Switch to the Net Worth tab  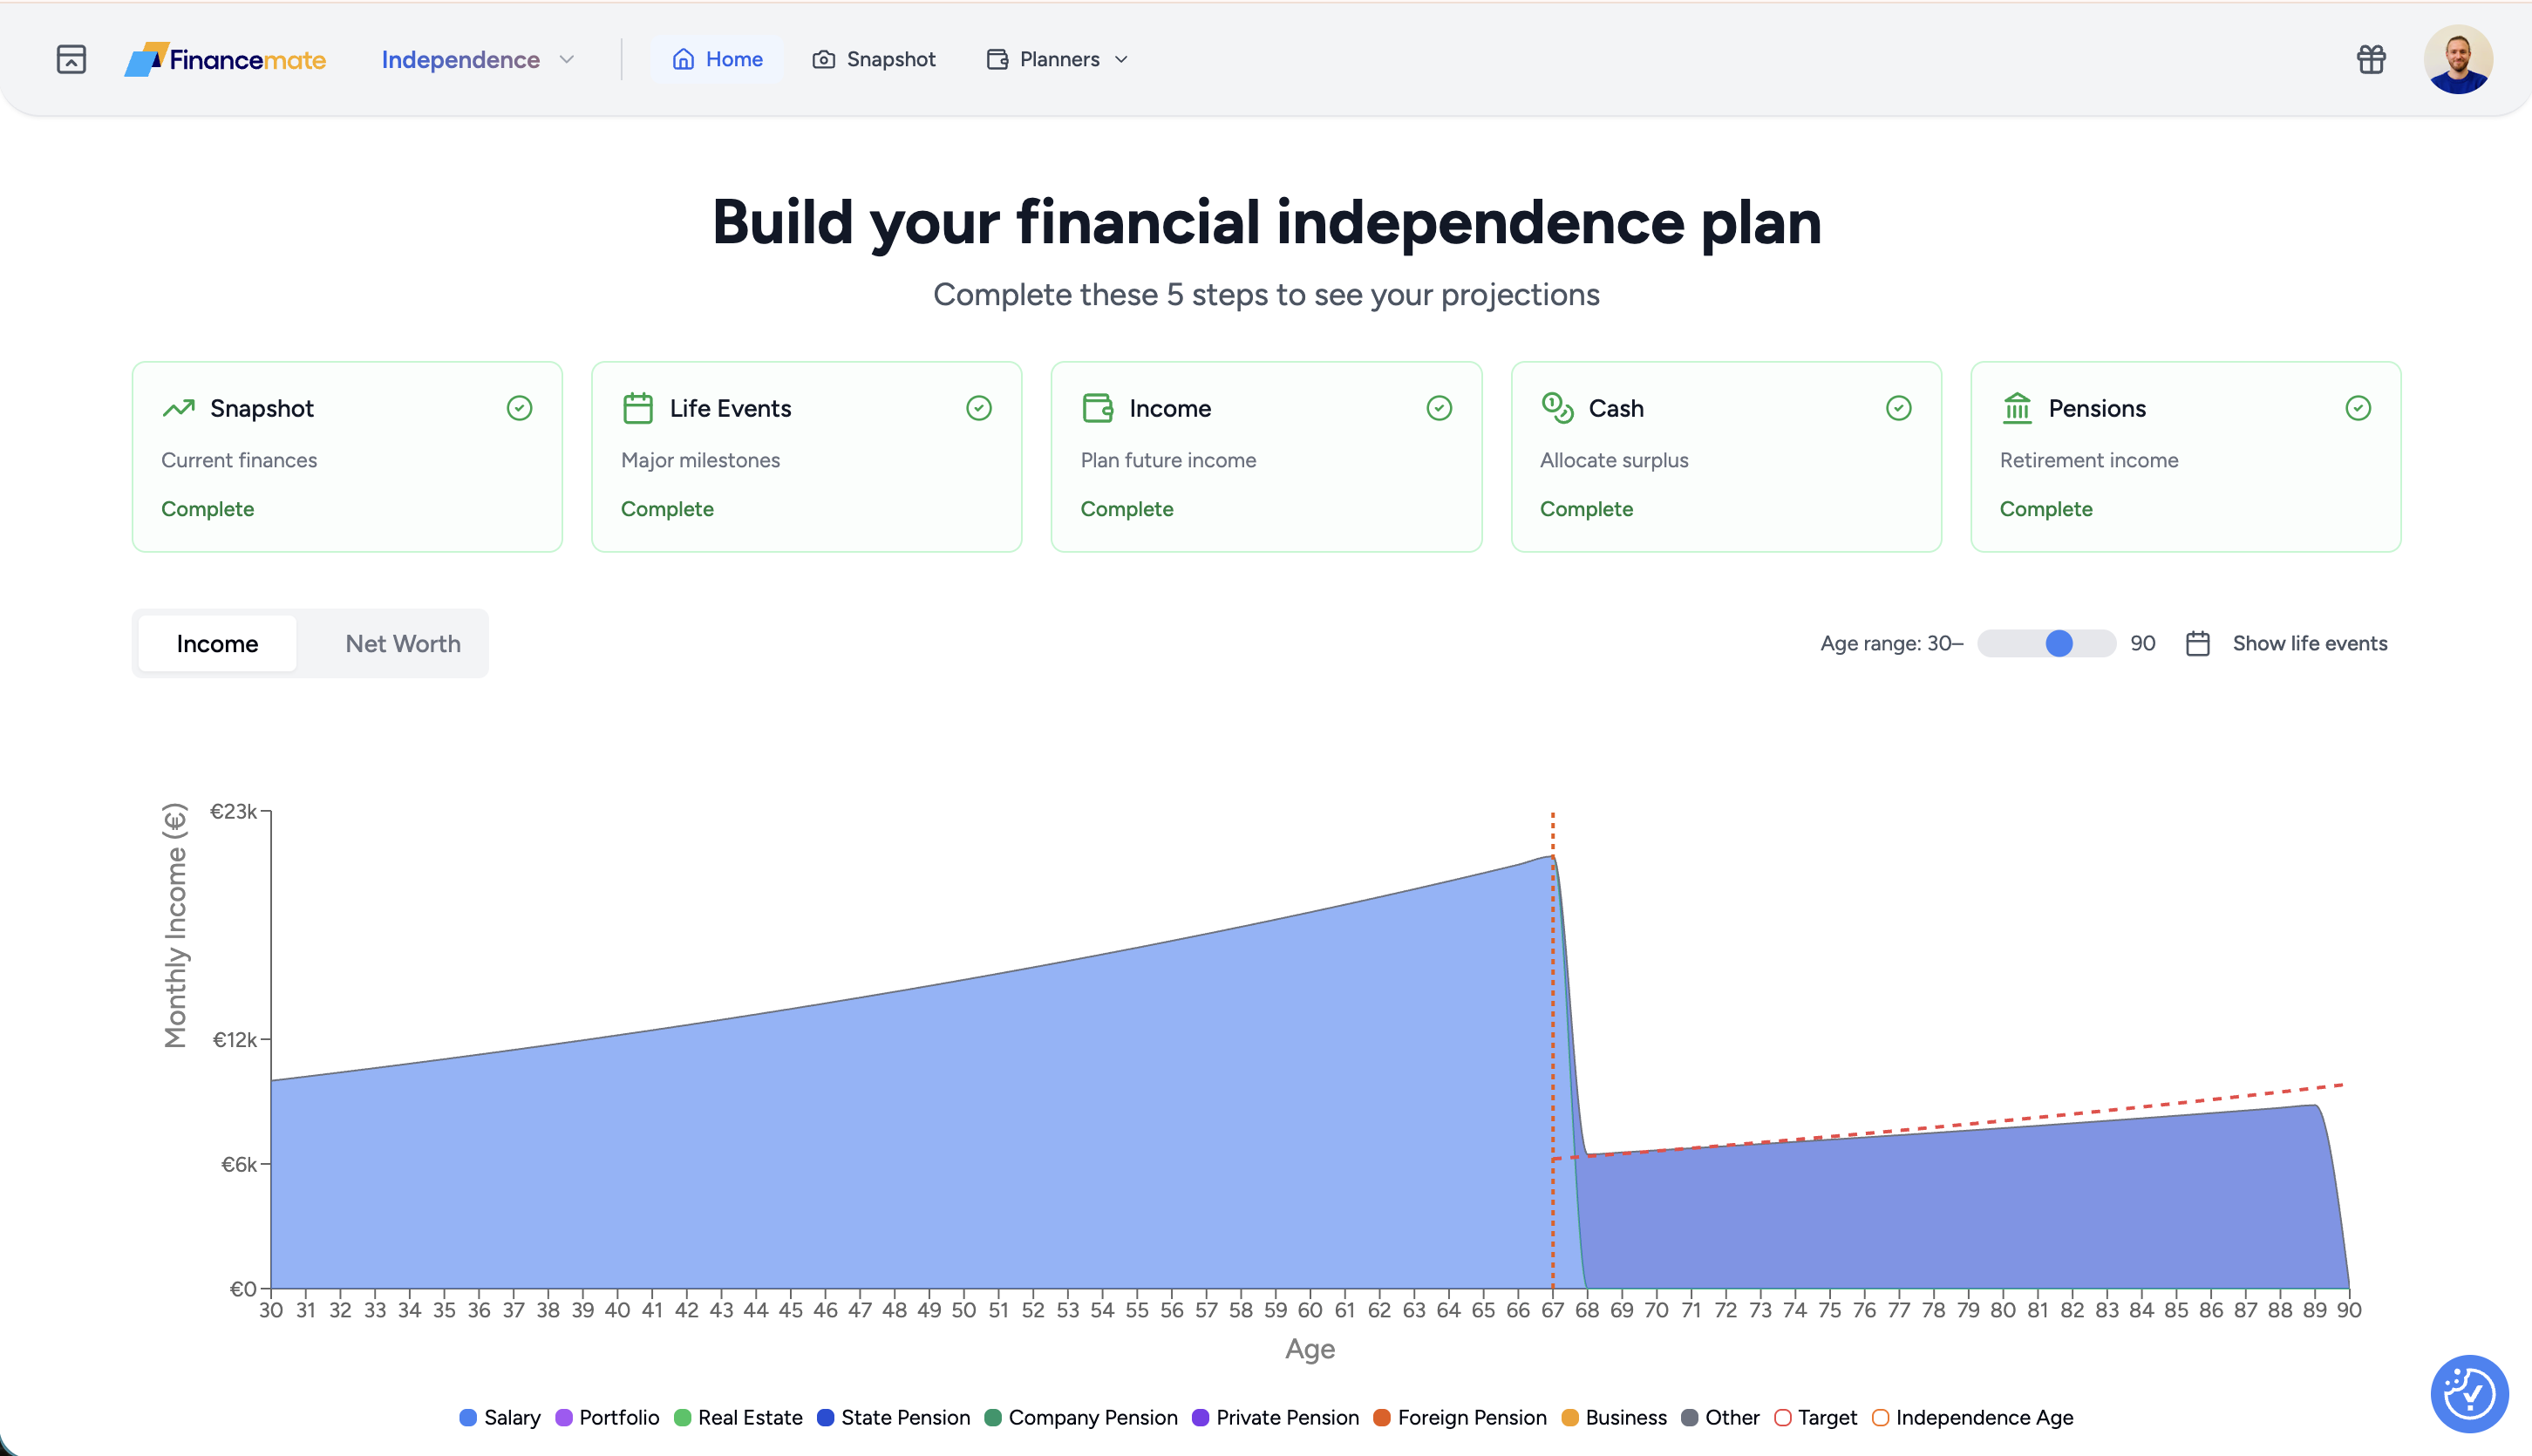402,643
